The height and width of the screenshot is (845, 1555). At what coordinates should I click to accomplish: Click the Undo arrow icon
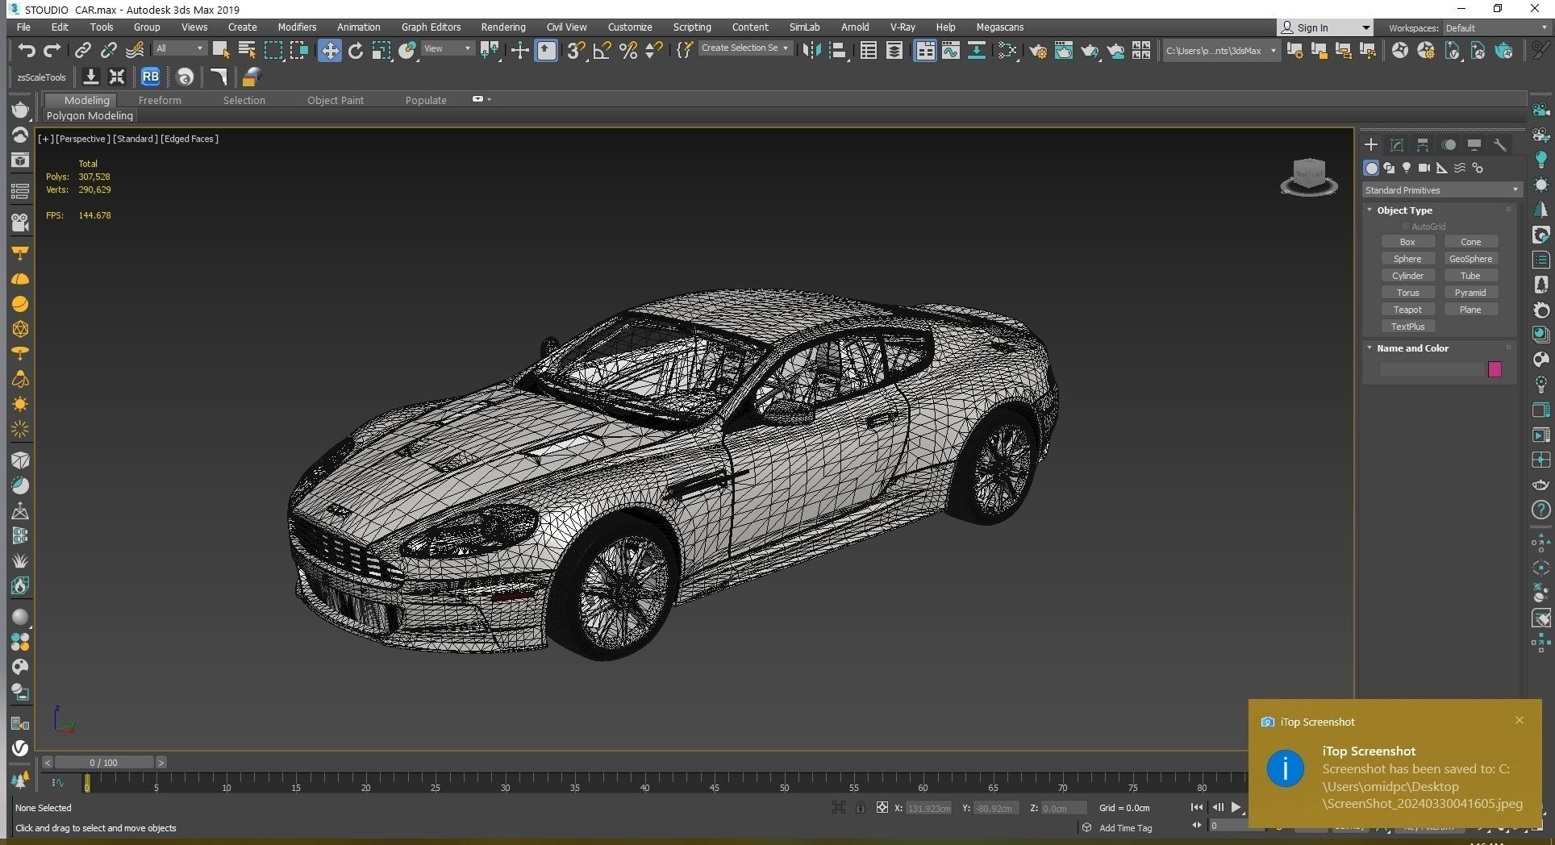[26, 51]
